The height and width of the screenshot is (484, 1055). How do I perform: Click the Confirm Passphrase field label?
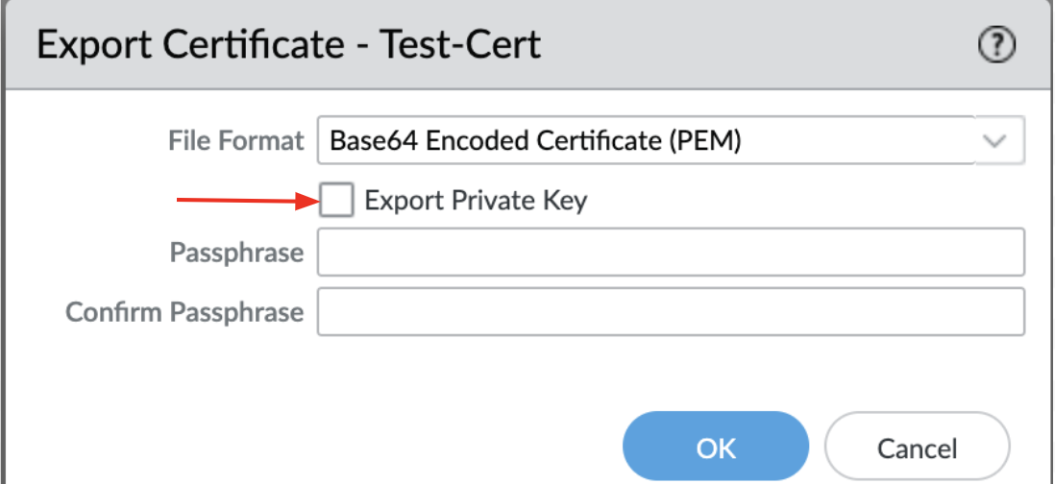[x=184, y=312]
